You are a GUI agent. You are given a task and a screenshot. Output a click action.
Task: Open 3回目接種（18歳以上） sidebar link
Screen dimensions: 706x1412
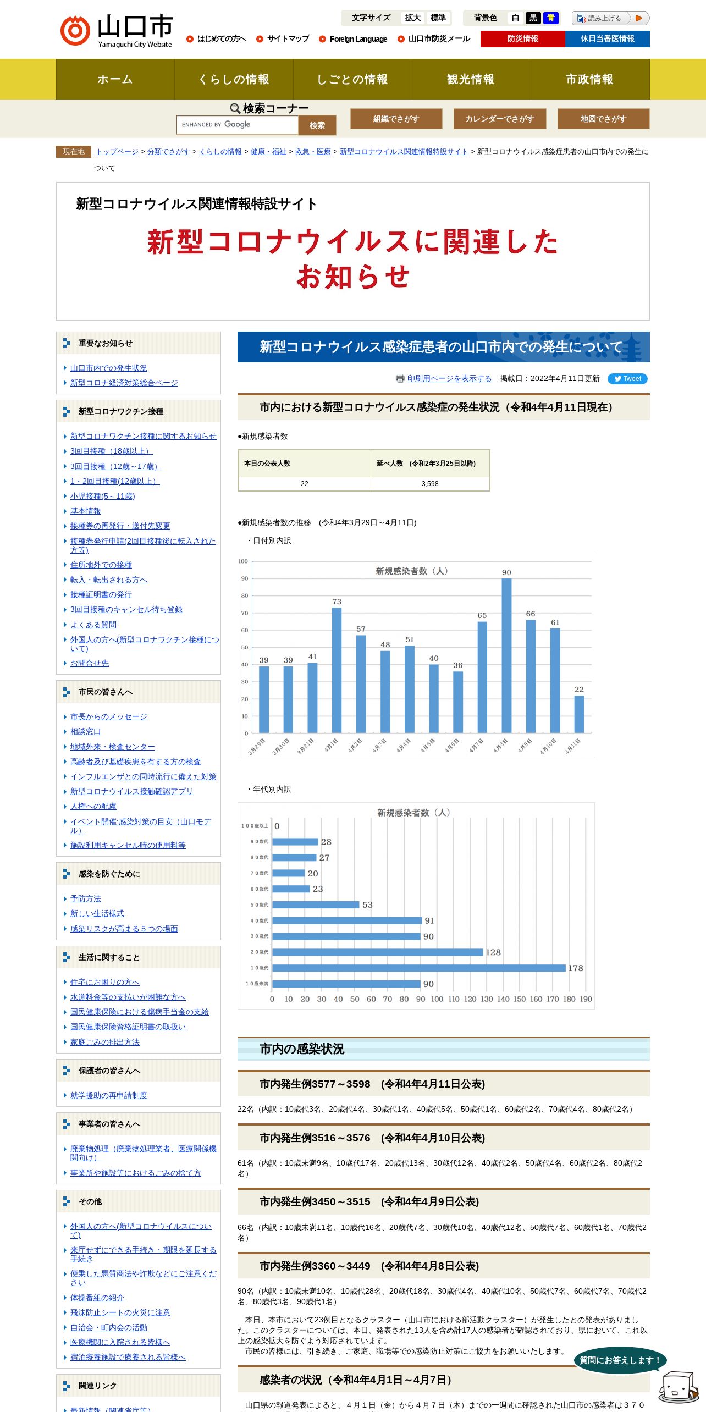coord(112,451)
